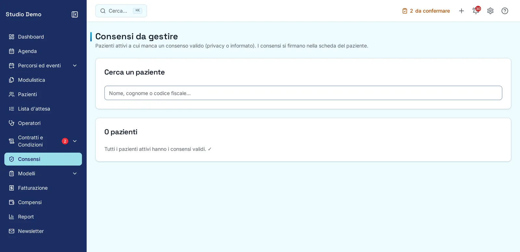The height and width of the screenshot is (252, 520).
Task: Open the Pazienti section
Action: (43, 94)
